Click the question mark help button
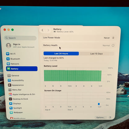Viewport: 129px width, 129px height. [x=110, y=118]
